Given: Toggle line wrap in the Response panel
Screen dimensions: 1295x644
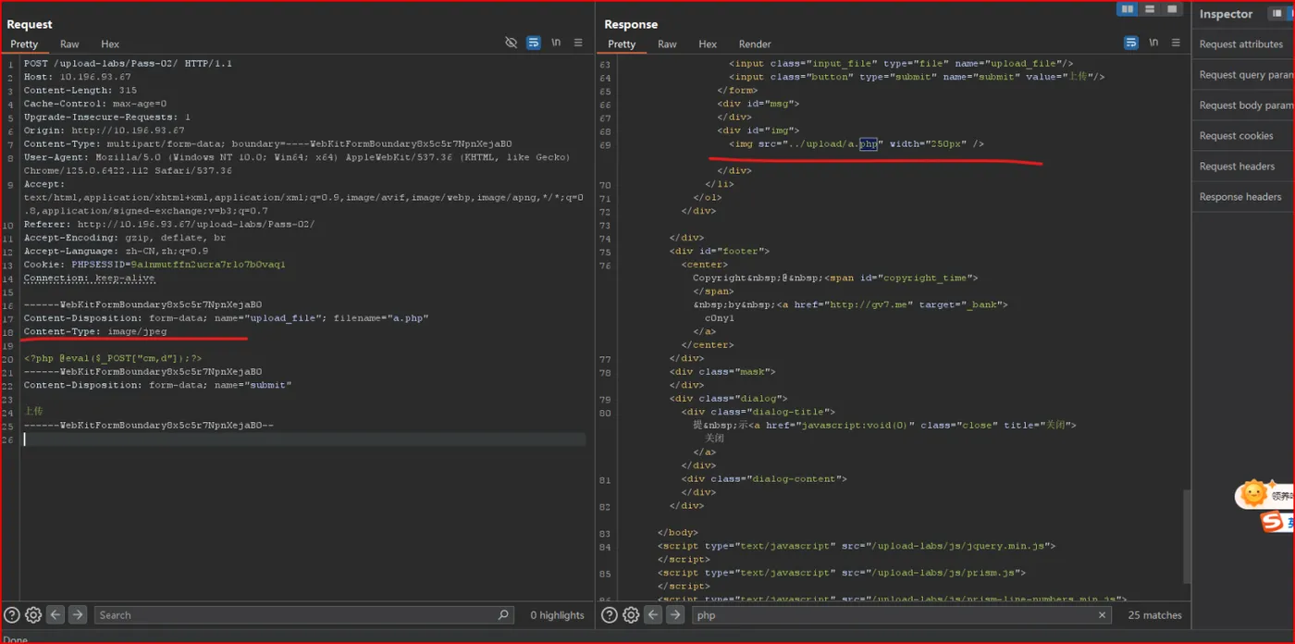Looking at the screenshot, I should click(x=1131, y=43).
